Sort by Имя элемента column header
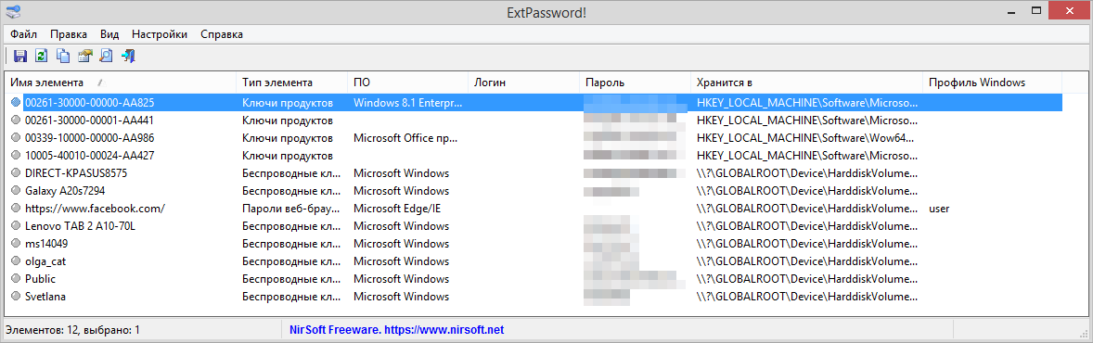This screenshot has height=343, width=1093. click(x=121, y=83)
